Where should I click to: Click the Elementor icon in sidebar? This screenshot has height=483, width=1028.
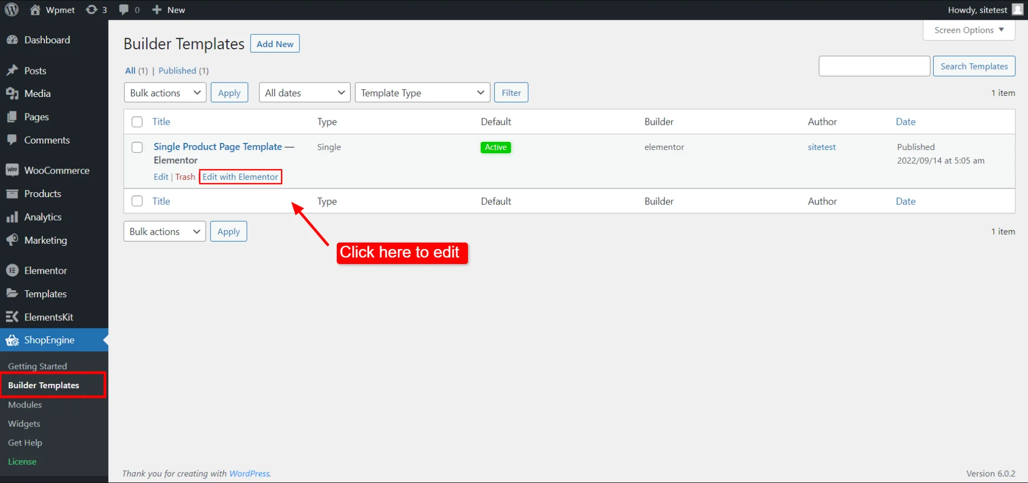point(12,270)
